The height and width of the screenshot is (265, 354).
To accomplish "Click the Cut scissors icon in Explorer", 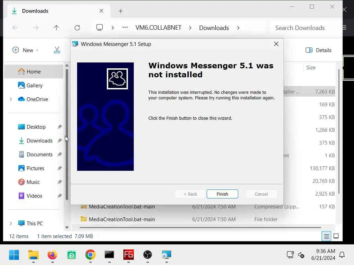I will pos(57,50).
